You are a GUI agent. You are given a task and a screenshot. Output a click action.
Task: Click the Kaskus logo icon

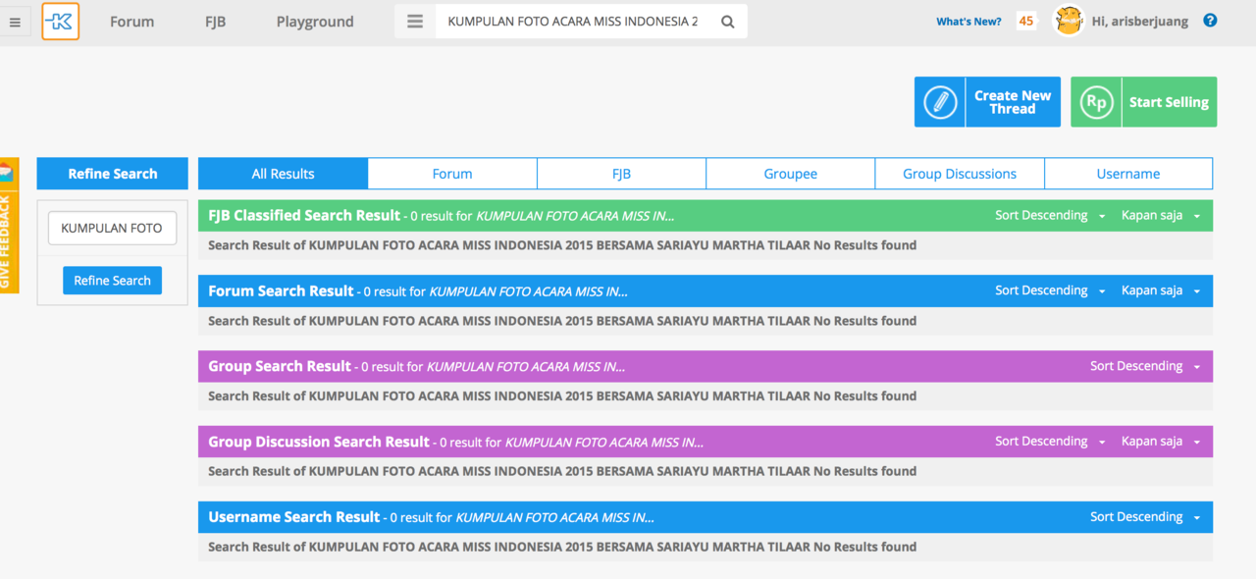click(61, 22)
